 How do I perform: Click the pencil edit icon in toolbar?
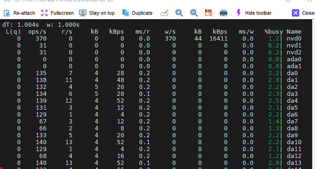(x=164, y=13)
